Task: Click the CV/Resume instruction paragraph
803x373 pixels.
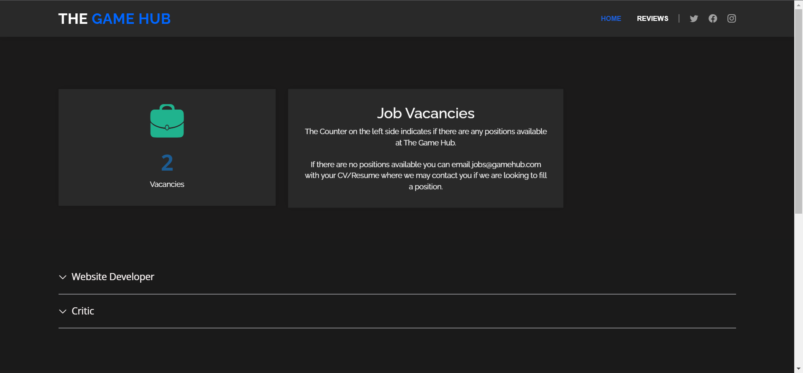Action: pyautogui.click(x=425, y=176)
